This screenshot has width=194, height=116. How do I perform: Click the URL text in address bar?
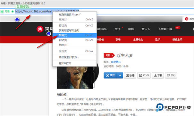(x=47, y=11)
